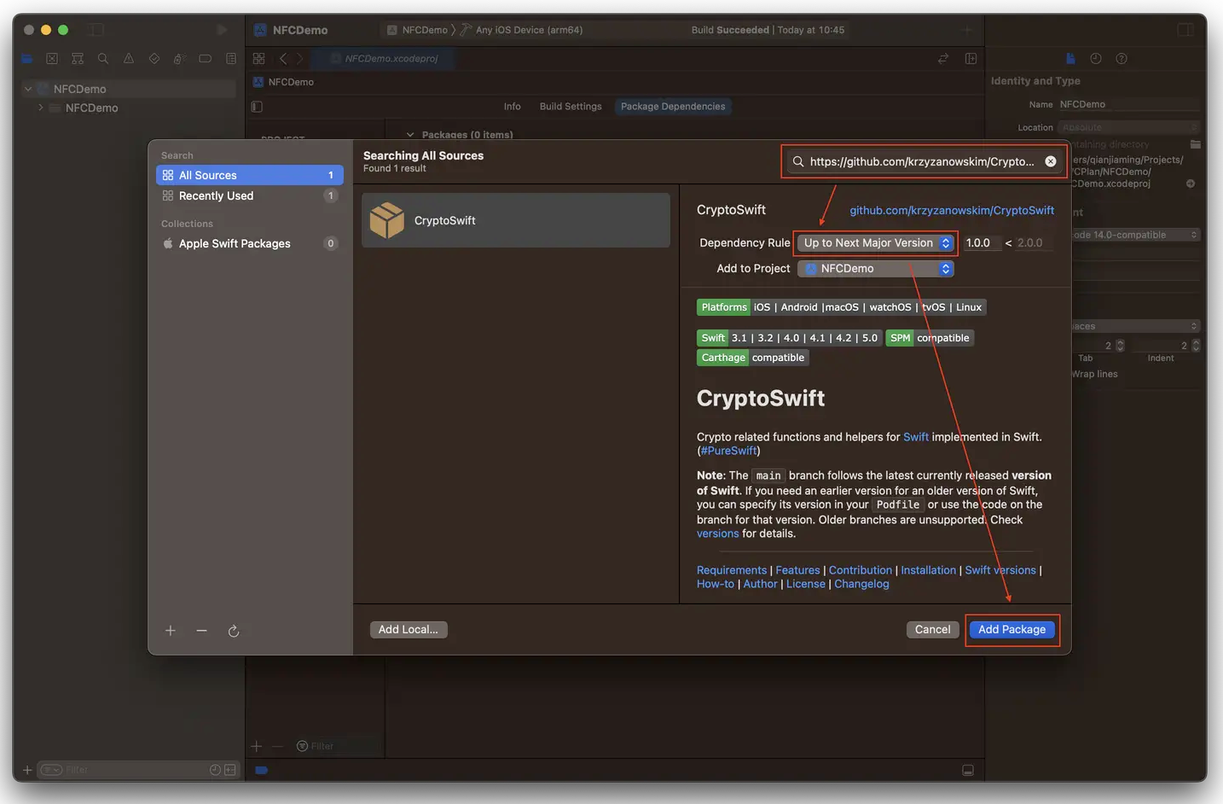Select All Sources in the package sidebar
1223x804 pixels.
[x=250, y=175]
